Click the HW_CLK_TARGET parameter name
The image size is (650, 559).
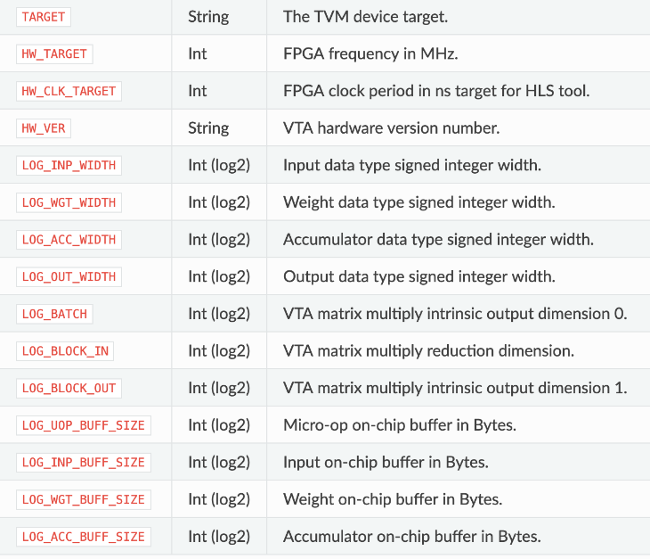click(69, 91)
